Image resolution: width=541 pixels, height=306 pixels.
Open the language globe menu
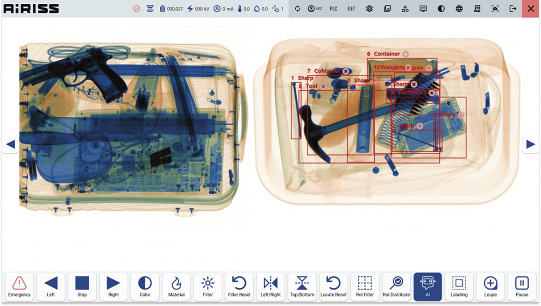[459, 9]
